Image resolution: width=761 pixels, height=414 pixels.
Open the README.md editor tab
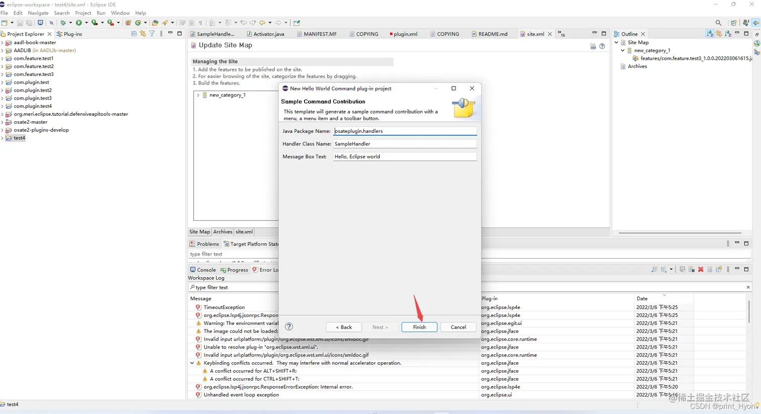coord(489,34)
